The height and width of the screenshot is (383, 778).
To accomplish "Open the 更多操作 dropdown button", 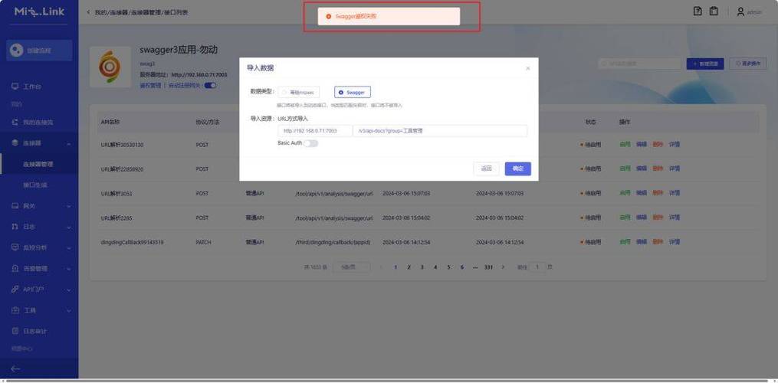I will tap(748, 64).
